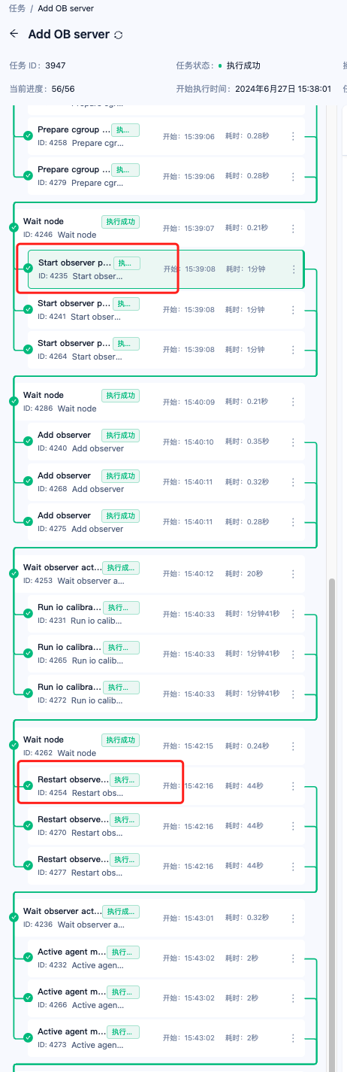Open more options for Wait node 4246
Image resolution: width=347 pixels, height=1072 pixels.
(x=293, y=228)
